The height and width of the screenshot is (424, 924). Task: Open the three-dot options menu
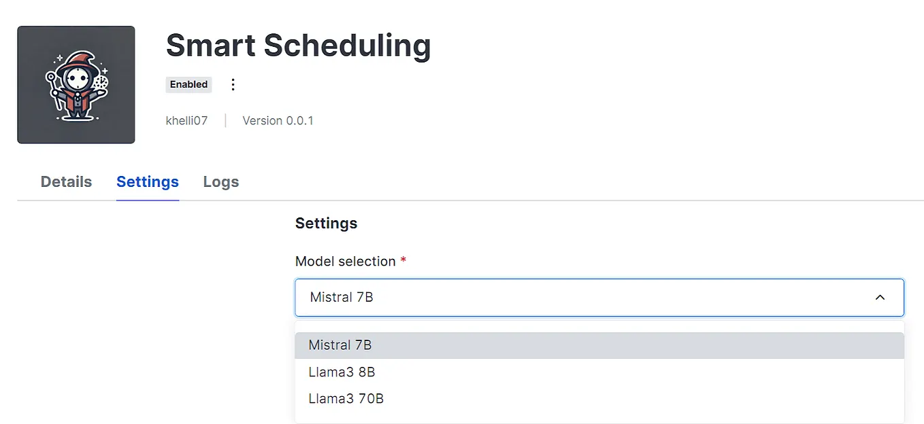[233, 84]
